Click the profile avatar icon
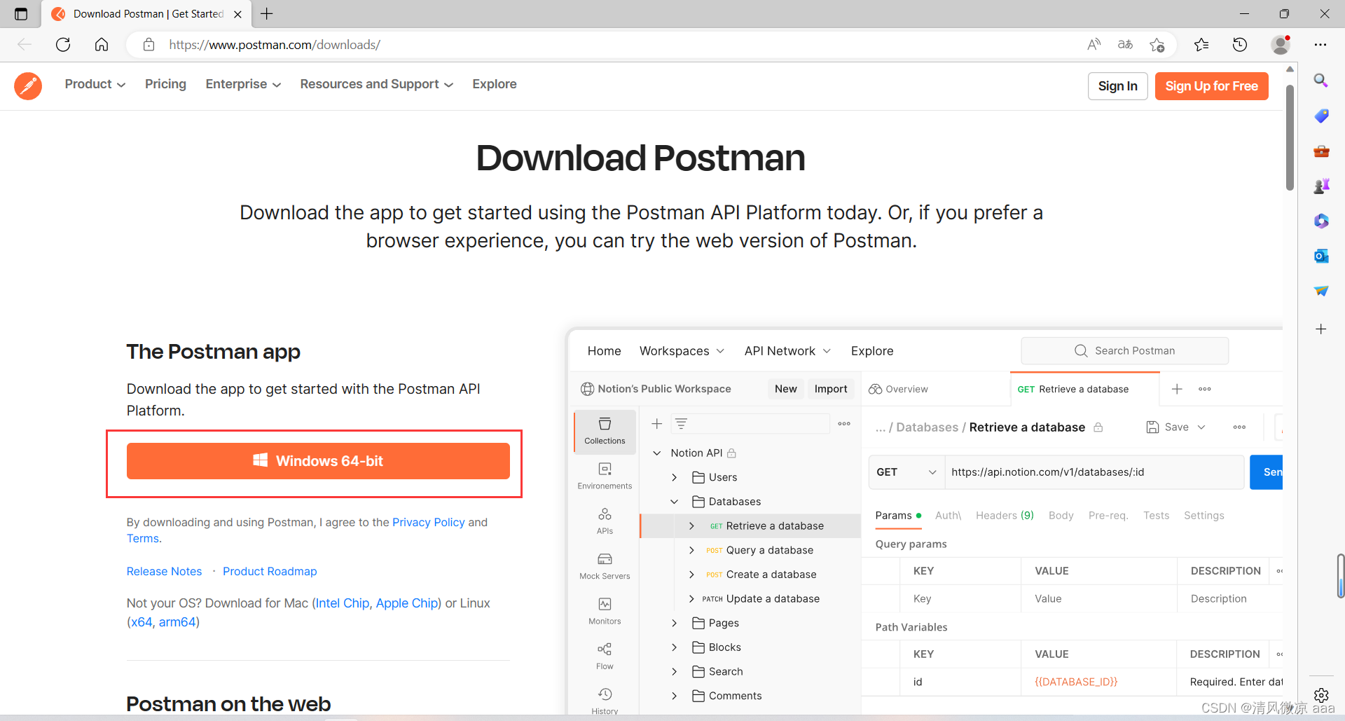This screenshot has height=721, width=1345. (1281, 45)
